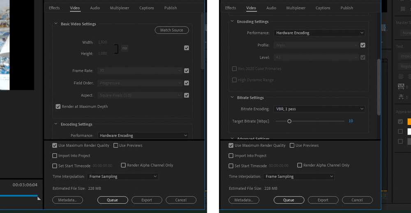Open the Impact font dropdown in Text panel
This screenshot has height=213, width=411.
pos(405,56)
